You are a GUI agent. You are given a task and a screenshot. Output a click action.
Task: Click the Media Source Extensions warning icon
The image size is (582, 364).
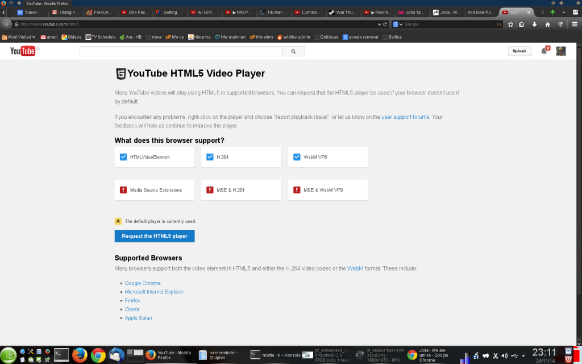[123, 190]
